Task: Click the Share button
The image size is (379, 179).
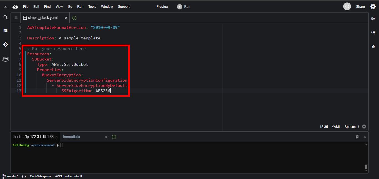Action: [360, 7]
